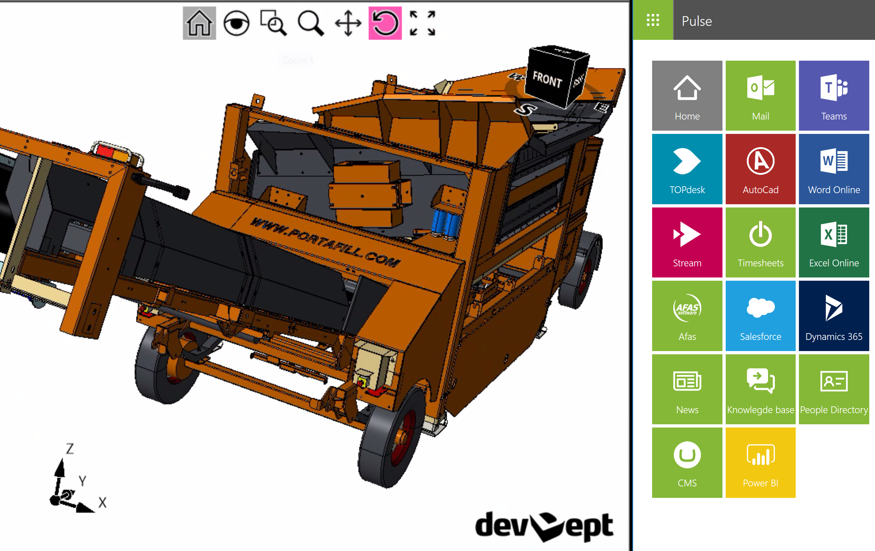The height and width of the screenshot is (551, 875).
Task: Select the Magic Eye view tool
Action: pyautogui.click(x=236, y=23)
